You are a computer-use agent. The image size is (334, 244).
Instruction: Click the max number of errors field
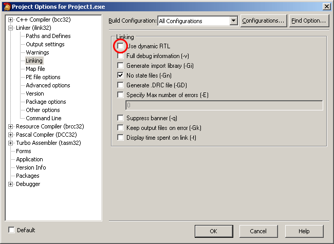tap(225, 105)
